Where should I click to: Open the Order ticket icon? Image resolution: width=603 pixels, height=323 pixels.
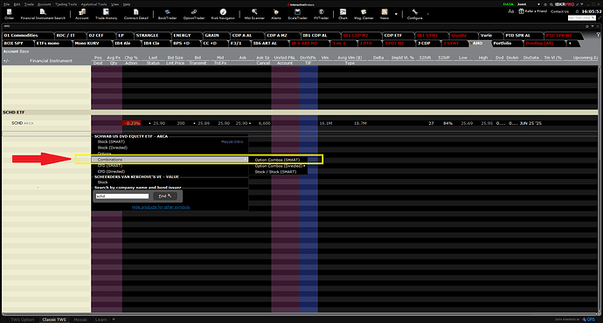[10, 14]
